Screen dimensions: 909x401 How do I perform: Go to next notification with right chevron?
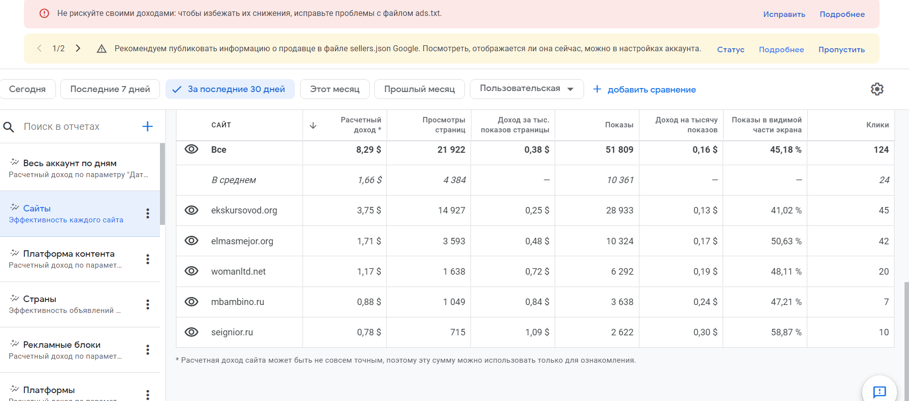(78, 48)
